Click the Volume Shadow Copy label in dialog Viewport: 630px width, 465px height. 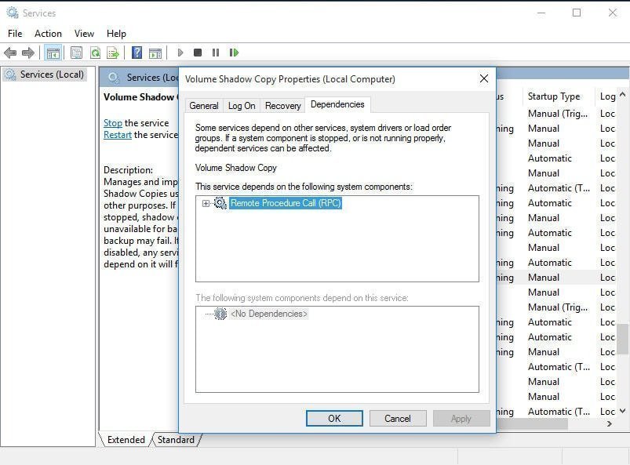tap(236, 168)
